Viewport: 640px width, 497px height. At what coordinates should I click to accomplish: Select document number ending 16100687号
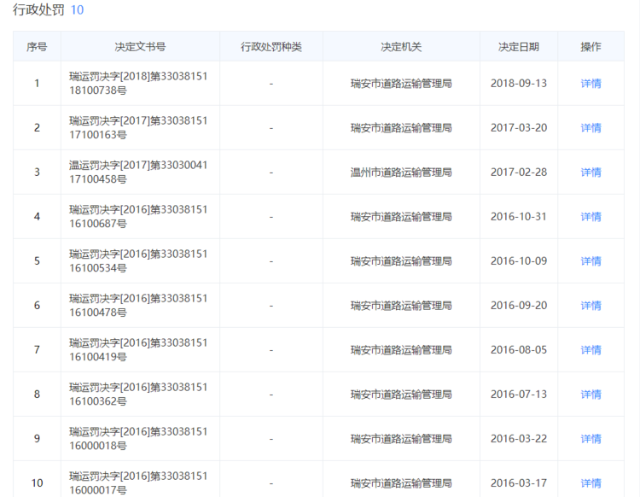(x=138, y=216)
